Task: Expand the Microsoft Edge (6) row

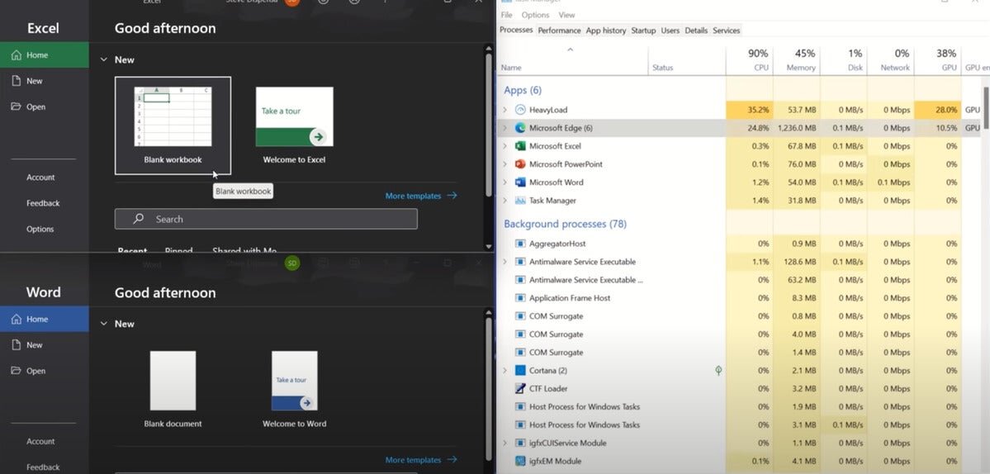Action: coord(504,127)
